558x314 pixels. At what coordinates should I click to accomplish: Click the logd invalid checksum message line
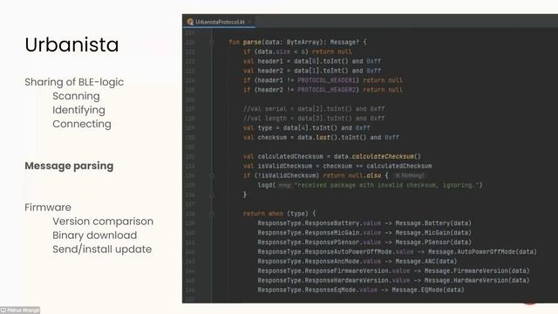(370, 185)
